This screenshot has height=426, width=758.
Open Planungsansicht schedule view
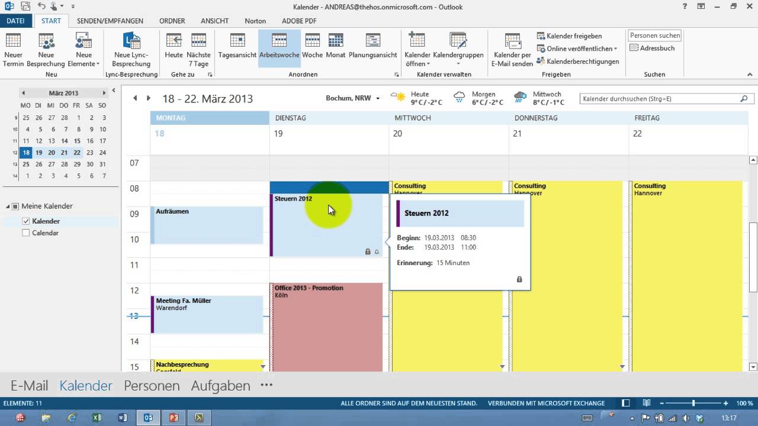(372, 46)
